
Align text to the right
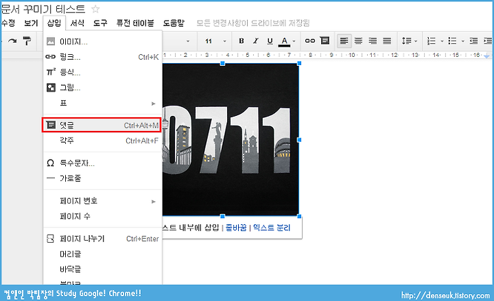(373, 41)
